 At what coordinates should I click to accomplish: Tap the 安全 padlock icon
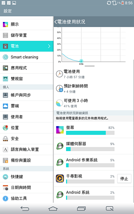click(5, 138)
